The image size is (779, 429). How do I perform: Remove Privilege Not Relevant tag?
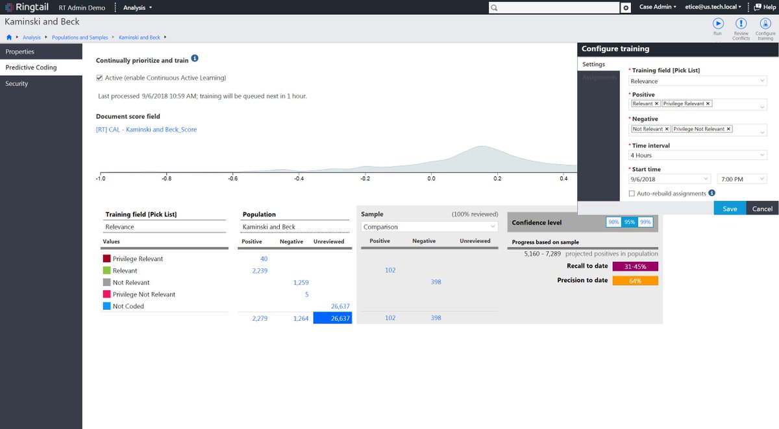729,129
